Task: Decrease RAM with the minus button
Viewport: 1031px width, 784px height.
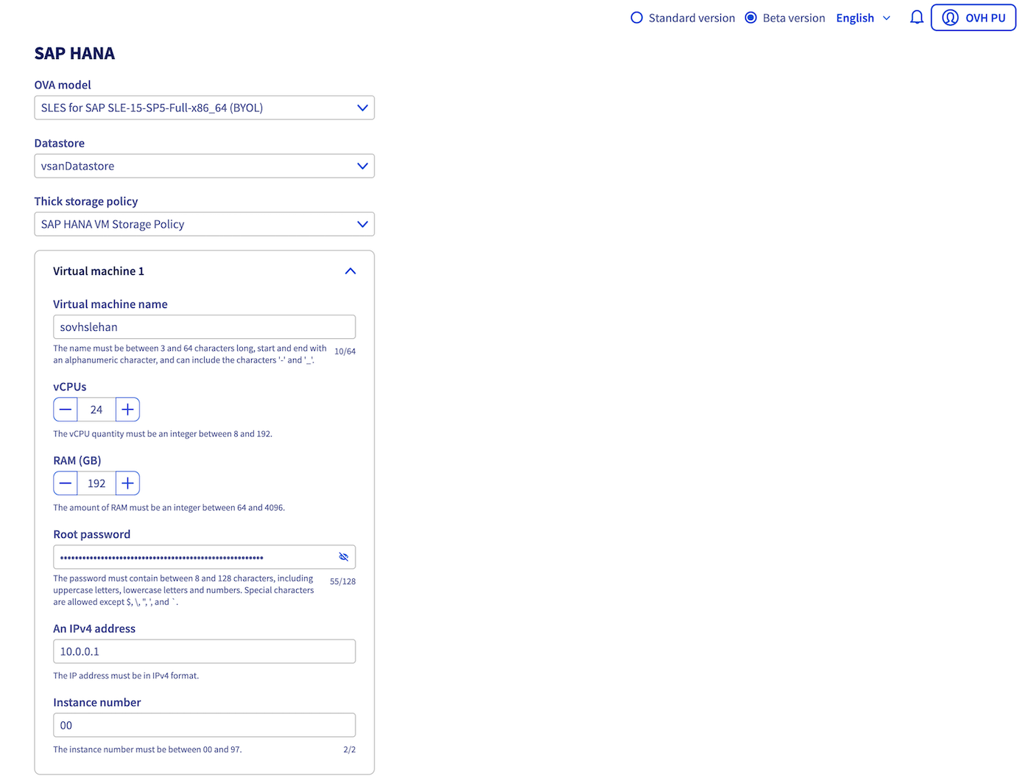Action: pos(66,483)
